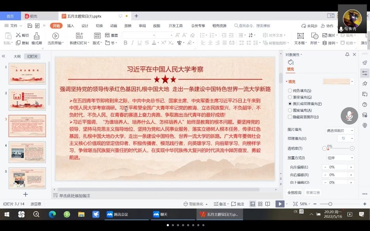Open reading view from the status bar
The image size is (370, 231).
(x=268, y=204)
